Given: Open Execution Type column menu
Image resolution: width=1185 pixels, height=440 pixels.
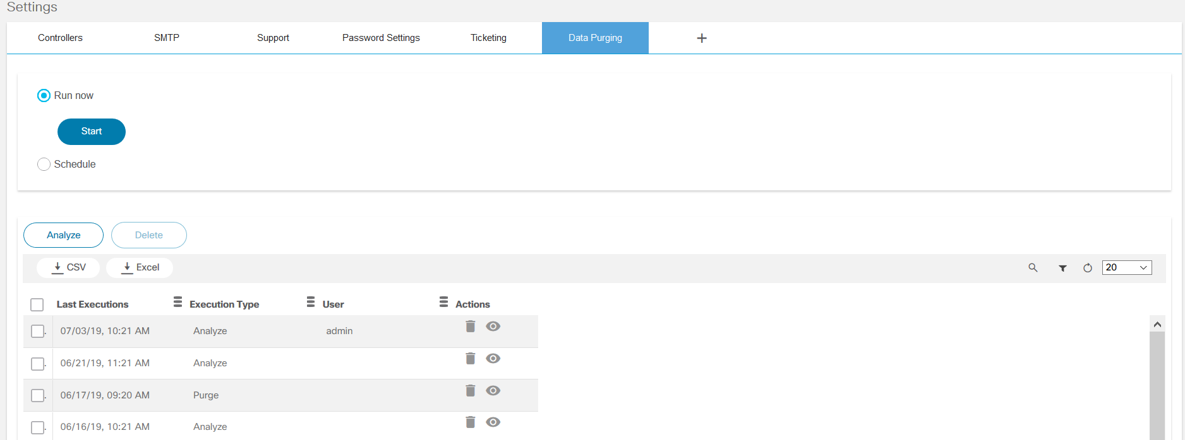Looking at the screenshot, I should (x=310, y=302).
